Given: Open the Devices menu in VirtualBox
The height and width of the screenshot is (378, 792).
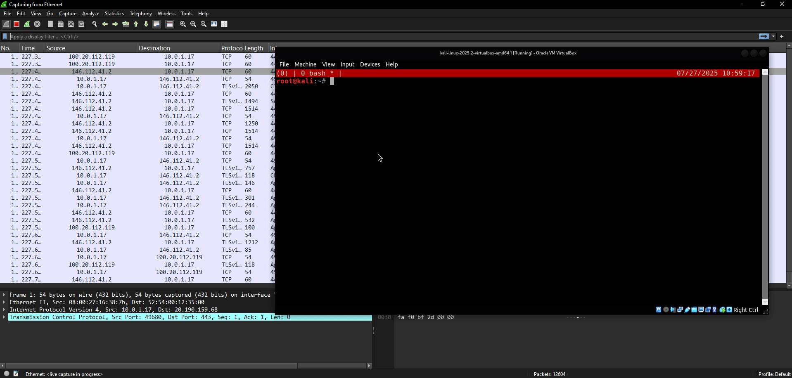Looking at the screenshot, I should click(370, 64).
